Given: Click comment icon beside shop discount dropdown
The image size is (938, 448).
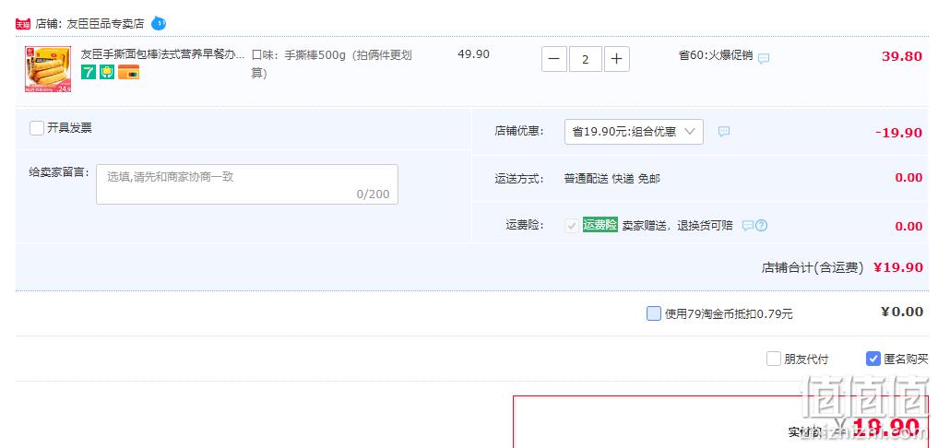Looking at the screenshot, I should (x=724, y=132).
